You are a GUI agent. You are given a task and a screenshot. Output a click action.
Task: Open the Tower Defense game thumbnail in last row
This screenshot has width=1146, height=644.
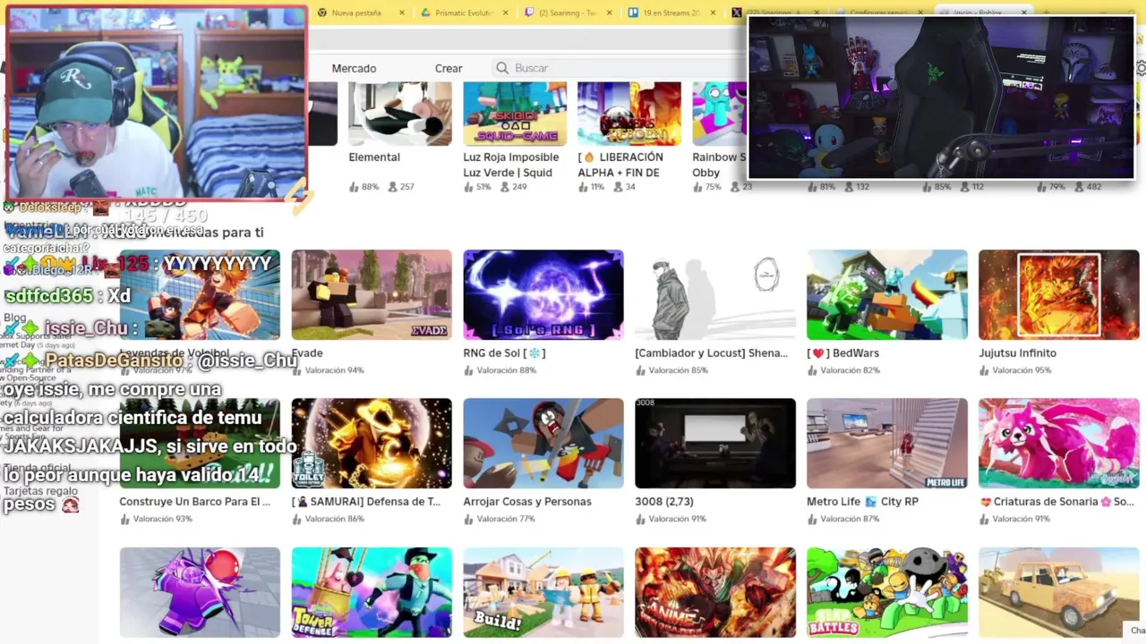click(372, 592)
